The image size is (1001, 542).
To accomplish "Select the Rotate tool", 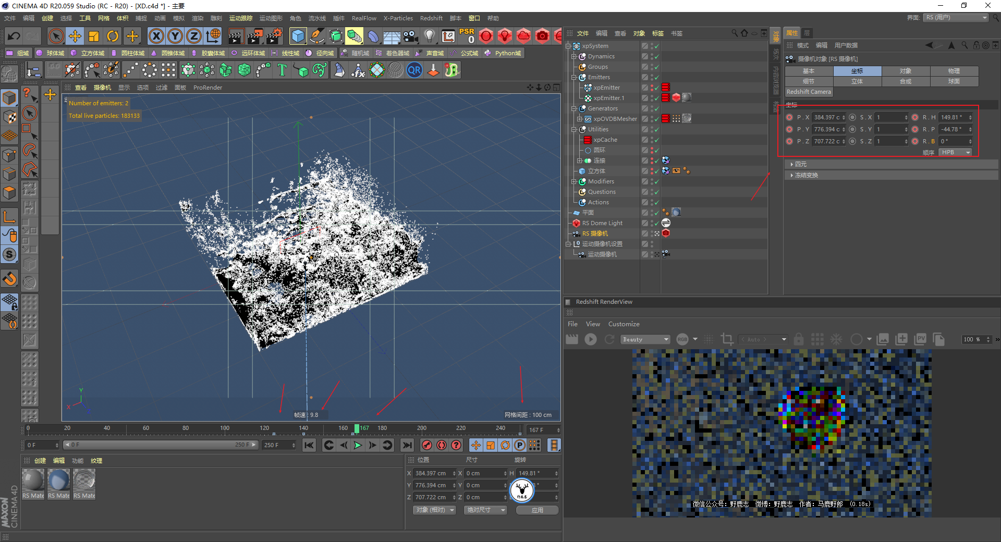I will click(x=113, y=36).
